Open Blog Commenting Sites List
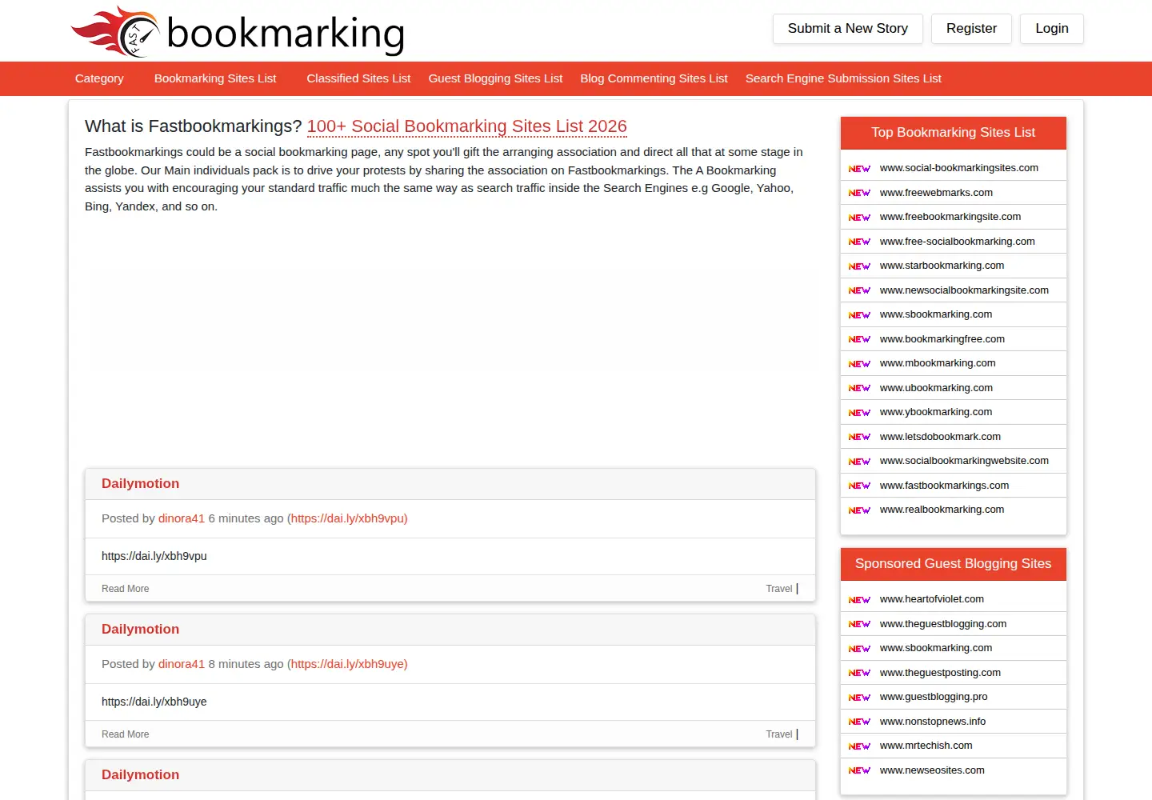 tap(654, 78)
